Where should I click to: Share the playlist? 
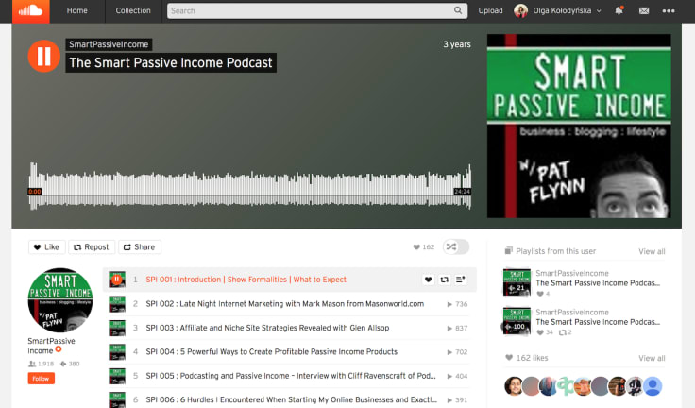[139, 247]
